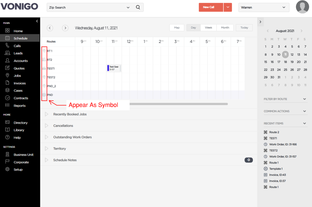312x207 pixels.
Task: Expand the Territory section
Action: click(47, 149)
